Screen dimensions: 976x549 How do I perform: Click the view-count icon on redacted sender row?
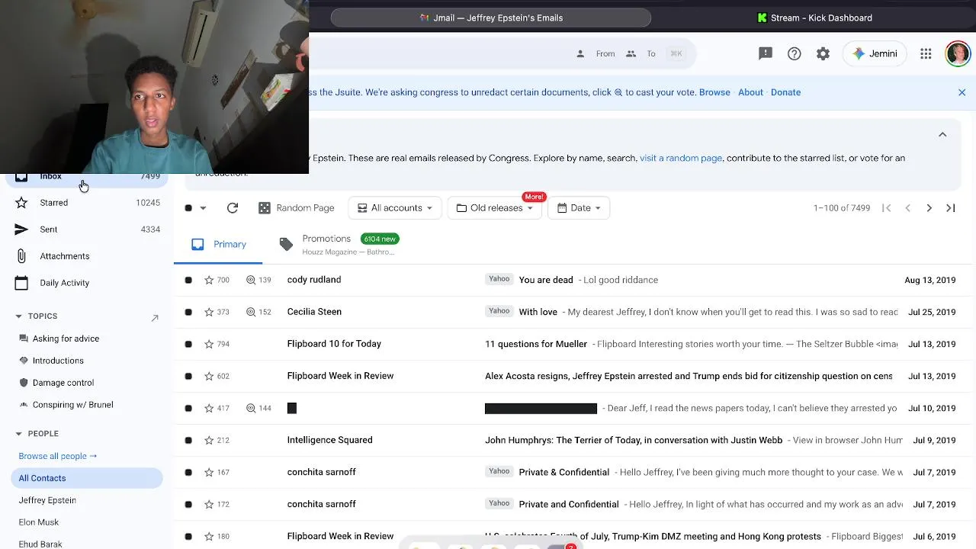point(251,408)
